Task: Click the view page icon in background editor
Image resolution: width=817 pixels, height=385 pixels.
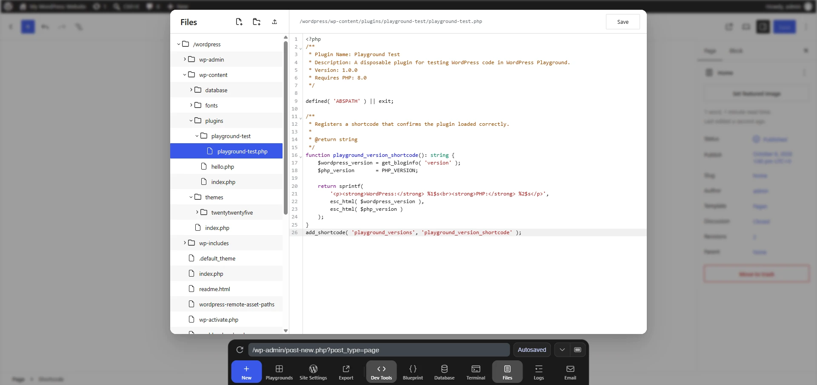Action: click(x=729, y=27)
